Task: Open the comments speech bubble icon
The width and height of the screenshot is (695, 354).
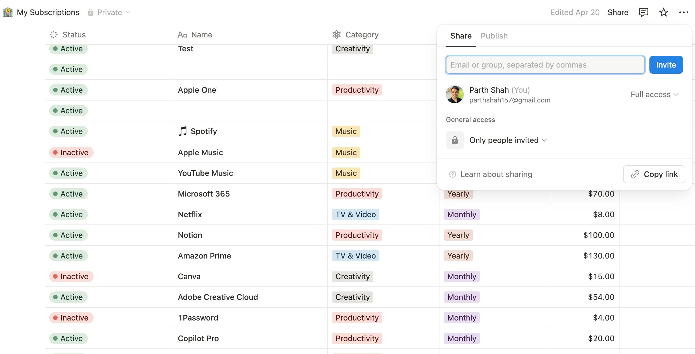Action: (x=643, y=12)
